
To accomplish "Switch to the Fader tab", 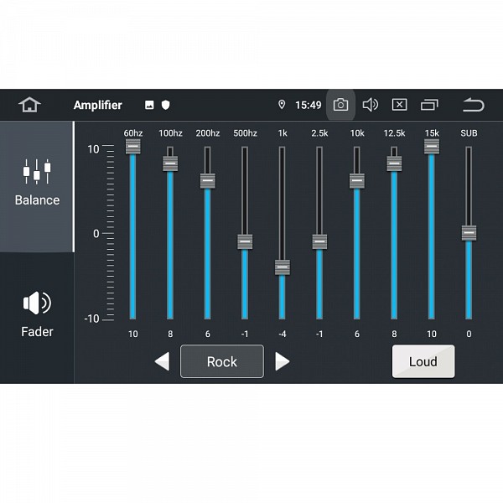I will 37,314.
